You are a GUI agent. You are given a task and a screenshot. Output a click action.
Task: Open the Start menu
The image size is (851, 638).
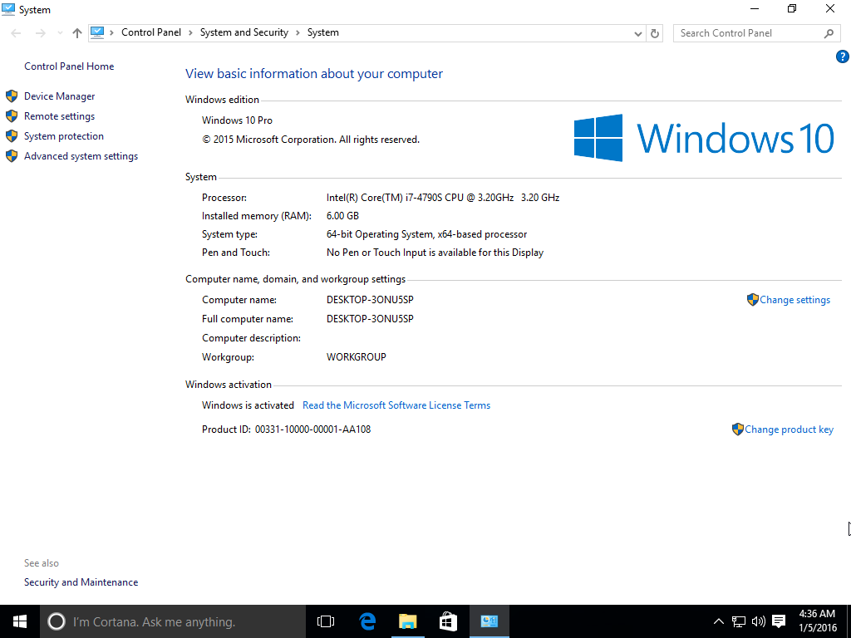(20, 621)
